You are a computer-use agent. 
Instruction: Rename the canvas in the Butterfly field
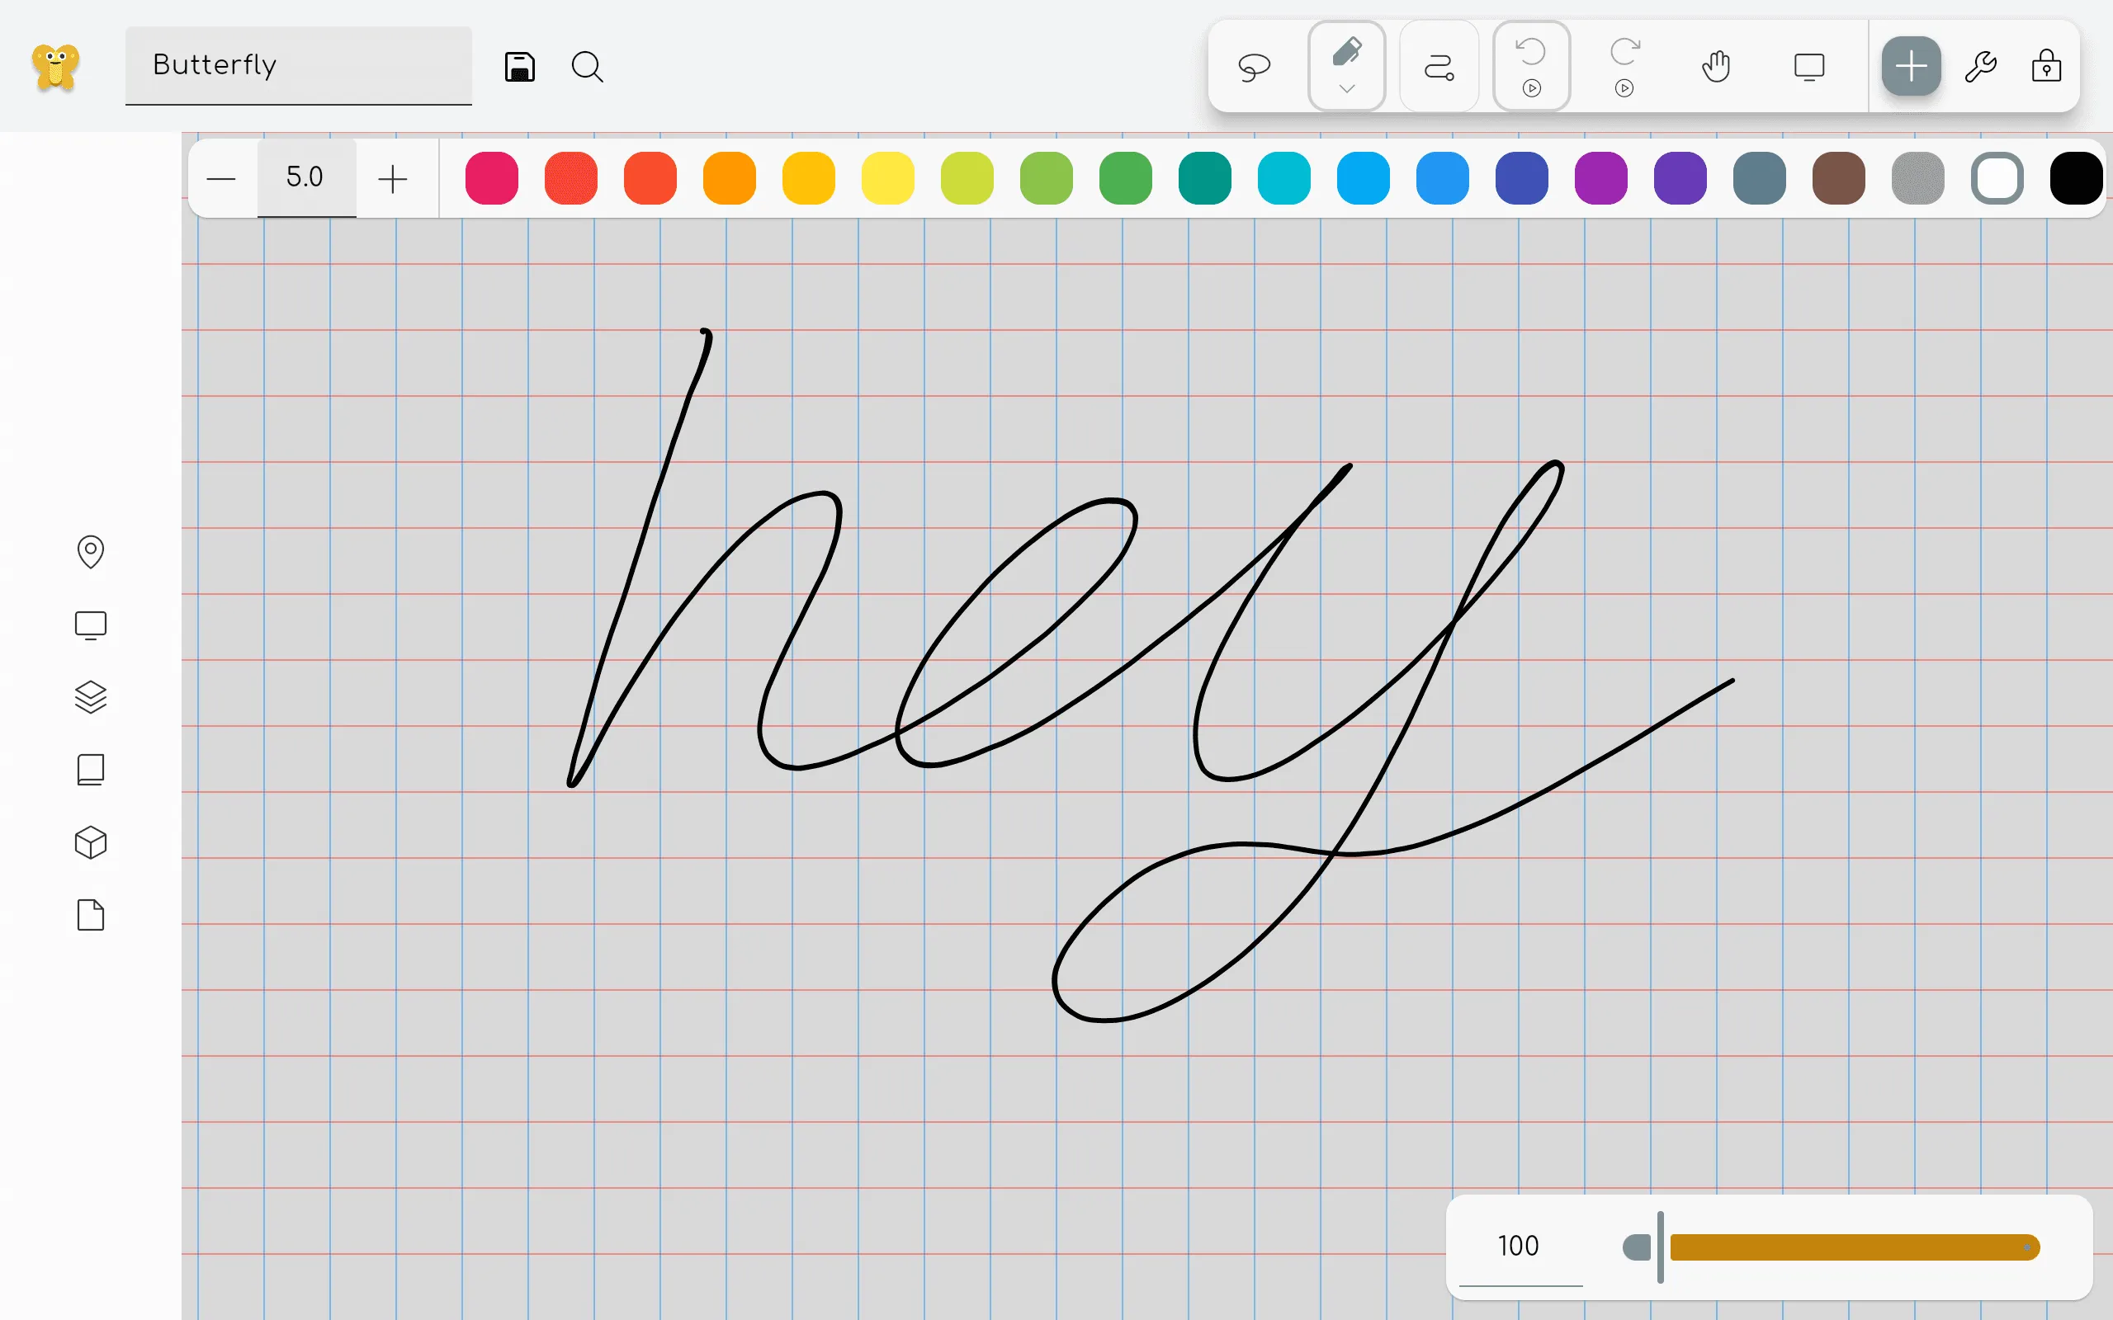[297, 64]
